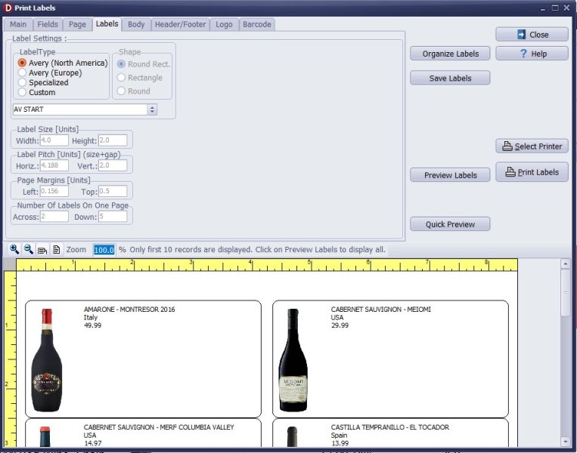Viewport: 577px width, 453px height.
Task: Click the Quick Preview button
Action: (x=450, y=224)
